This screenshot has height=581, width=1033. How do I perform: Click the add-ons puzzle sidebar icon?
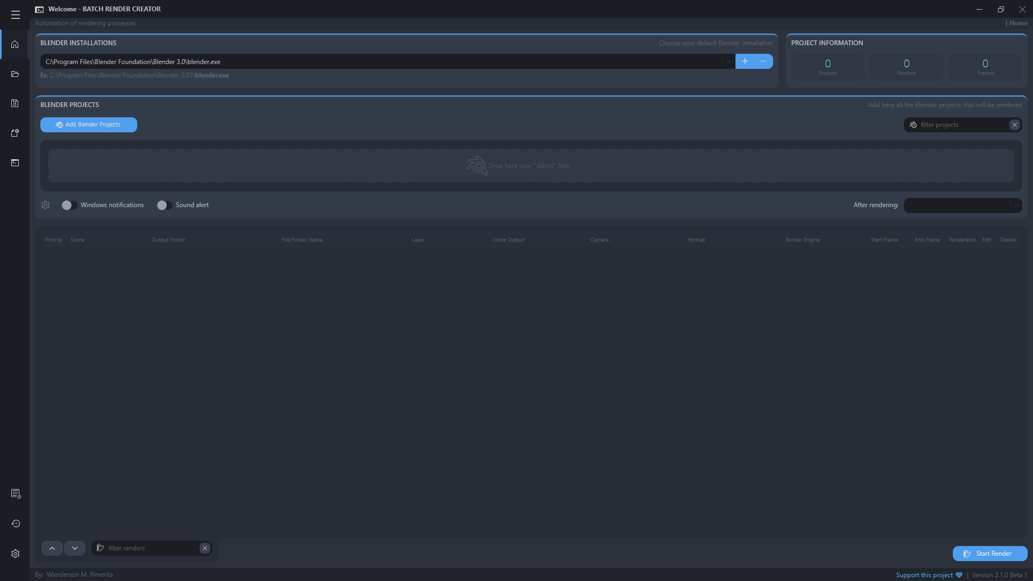coord(15,133)
